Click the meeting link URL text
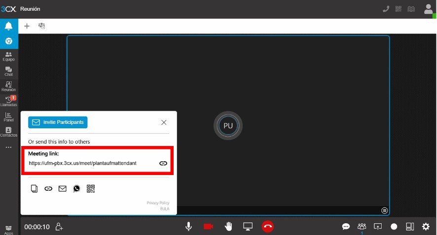Viewport: 437px width, 235px height. [x=82, y=163]
